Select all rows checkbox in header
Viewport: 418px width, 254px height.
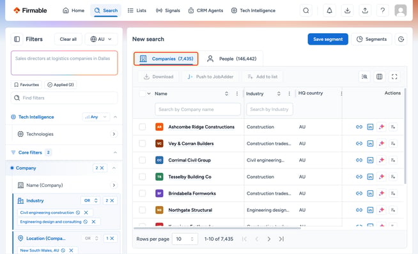coord(143,94)
